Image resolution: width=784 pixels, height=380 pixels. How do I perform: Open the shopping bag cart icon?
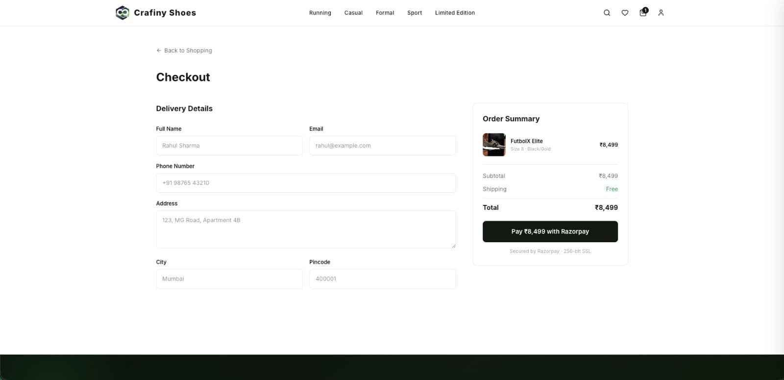tap(643, 13)
